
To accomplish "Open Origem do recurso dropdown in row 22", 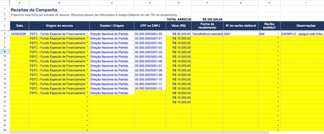I will 87,111.
